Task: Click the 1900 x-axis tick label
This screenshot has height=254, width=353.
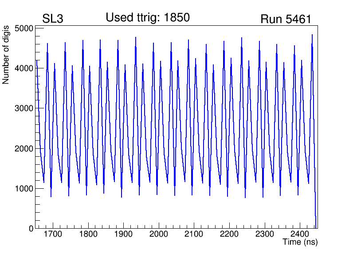Action: 123,234
